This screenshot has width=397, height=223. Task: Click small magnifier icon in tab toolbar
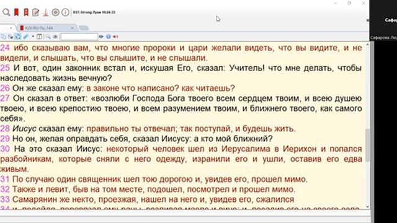click(x=48, y=37)
